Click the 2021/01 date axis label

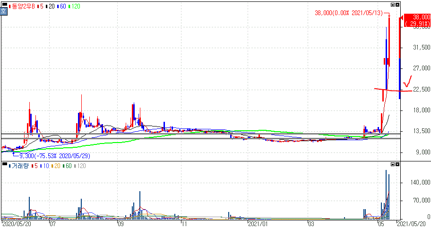tap(258, 224)
